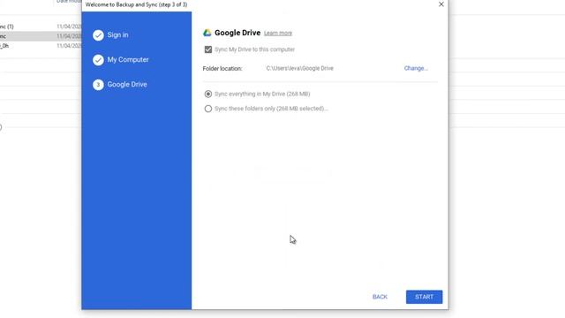Viewport: 565px width, 318px height.
Task: Click the BACK button
Action: (380, 297)
